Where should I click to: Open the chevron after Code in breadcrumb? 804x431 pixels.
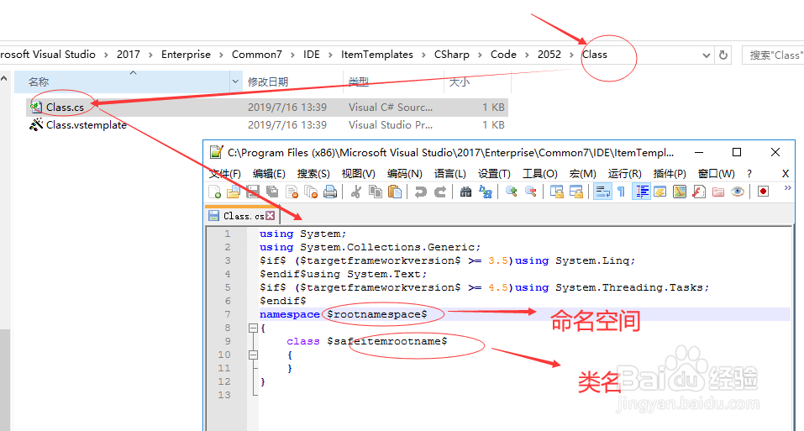(x=527, y=55)
